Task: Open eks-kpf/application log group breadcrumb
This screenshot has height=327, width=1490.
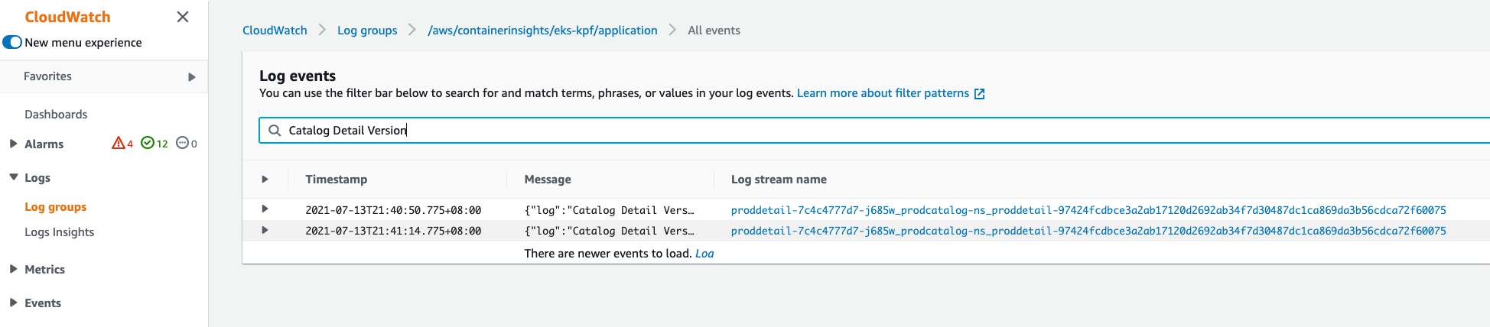Action: (542, 30)
